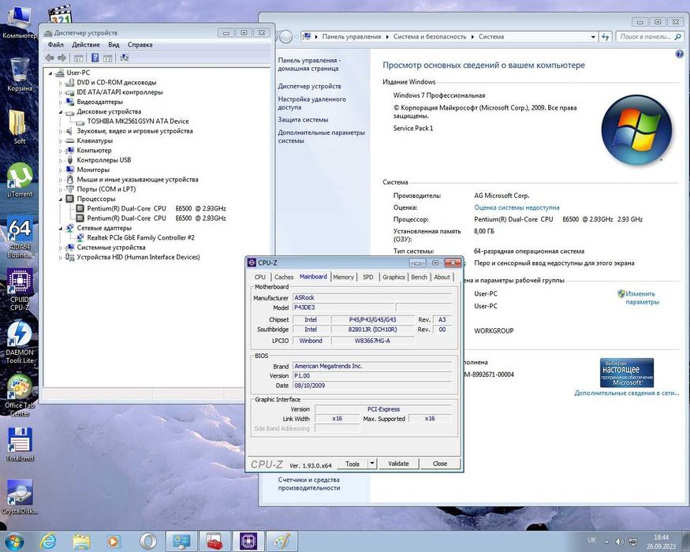Open Windows Explorer from the taskbar

pos(81,541)
